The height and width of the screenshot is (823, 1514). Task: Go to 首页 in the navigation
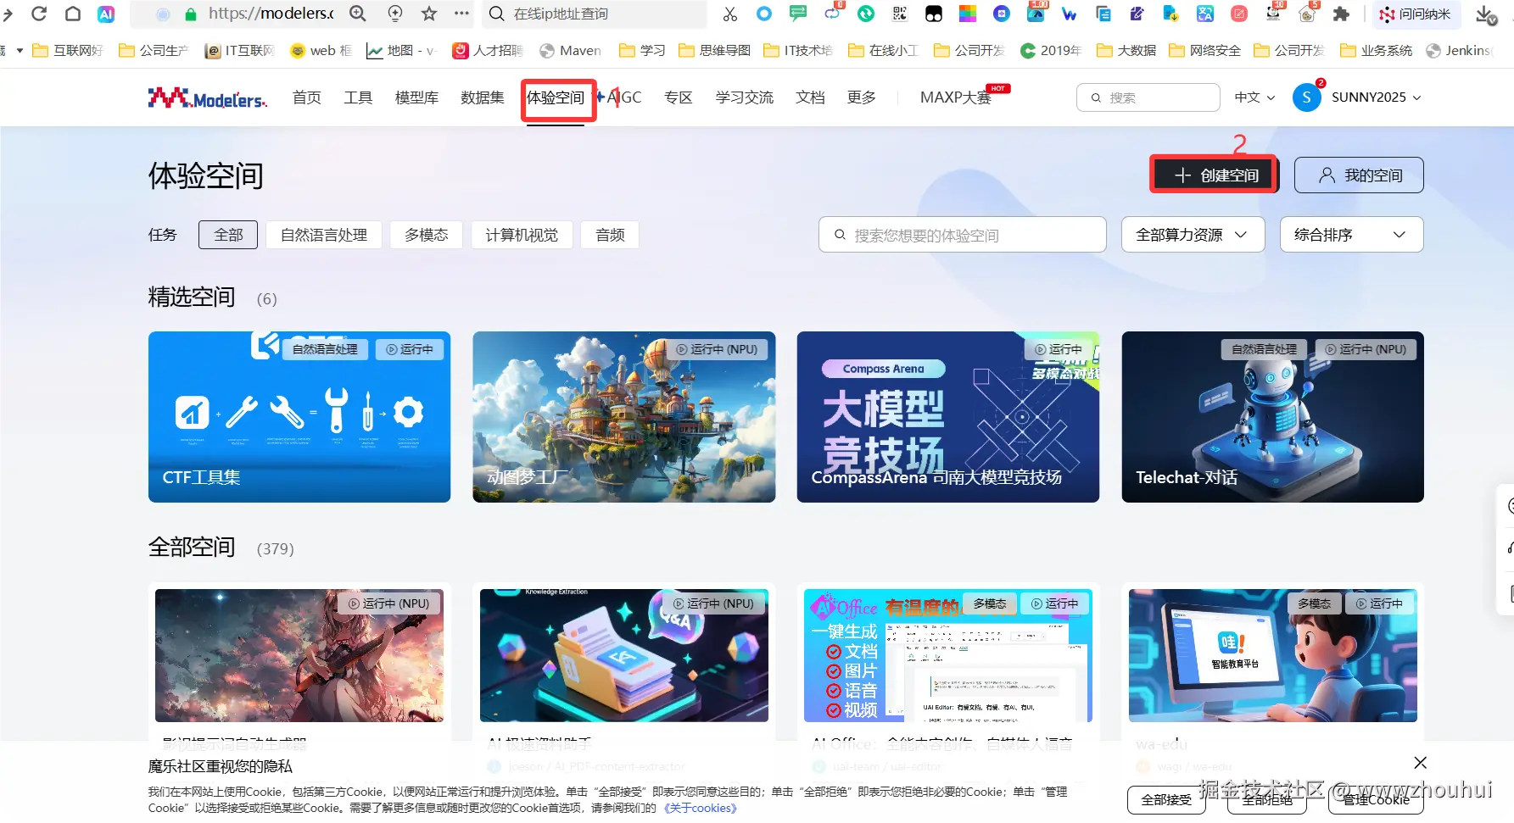click(306, 97)
